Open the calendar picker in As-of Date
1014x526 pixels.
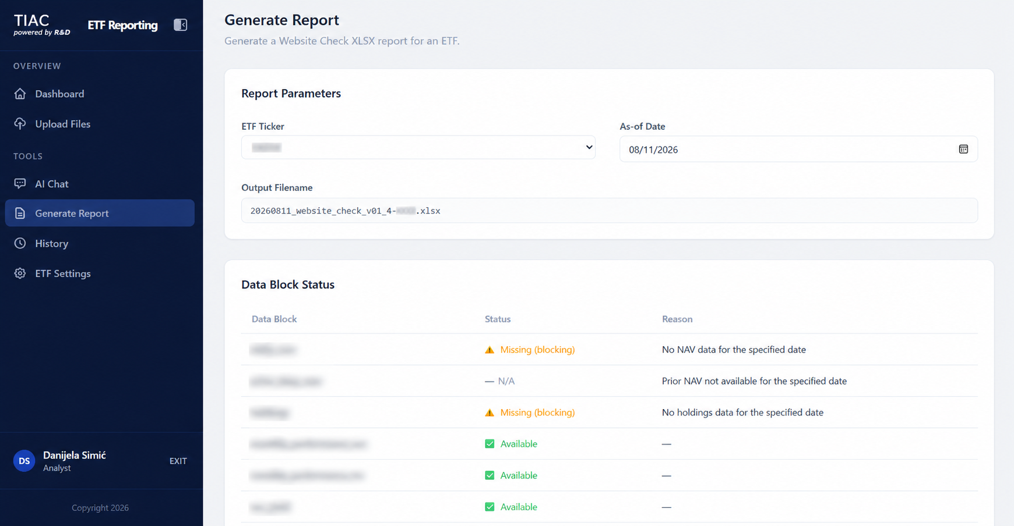(x=963, y=150)
